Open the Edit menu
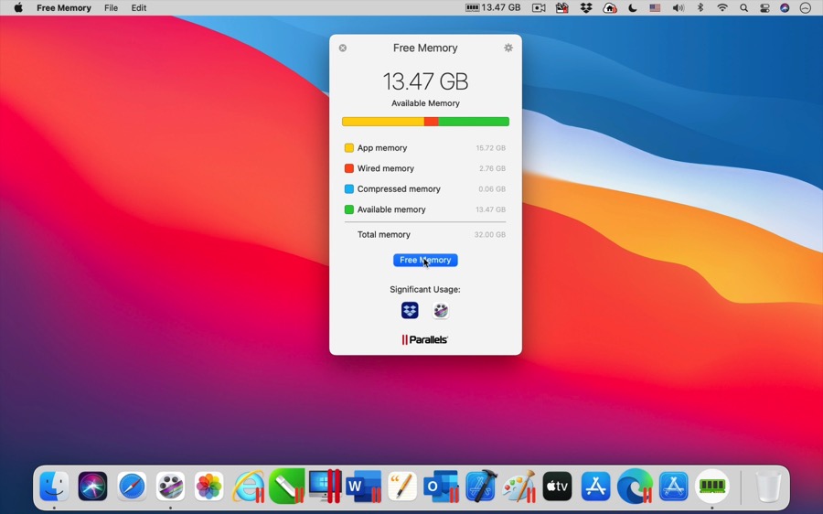823x514 pixels. [139, 8]
